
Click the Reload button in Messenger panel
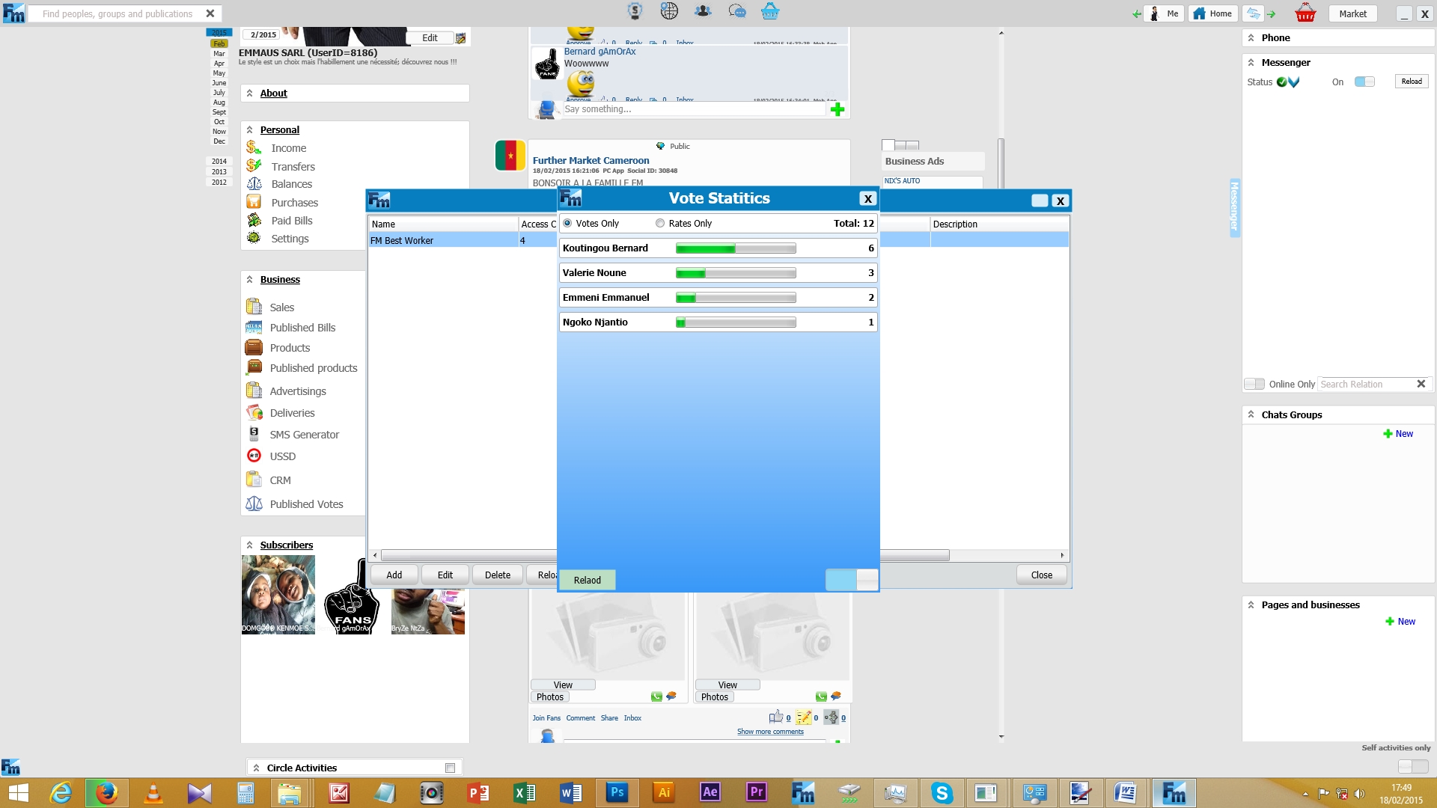pyautogui.click(x=1412, y=81)
